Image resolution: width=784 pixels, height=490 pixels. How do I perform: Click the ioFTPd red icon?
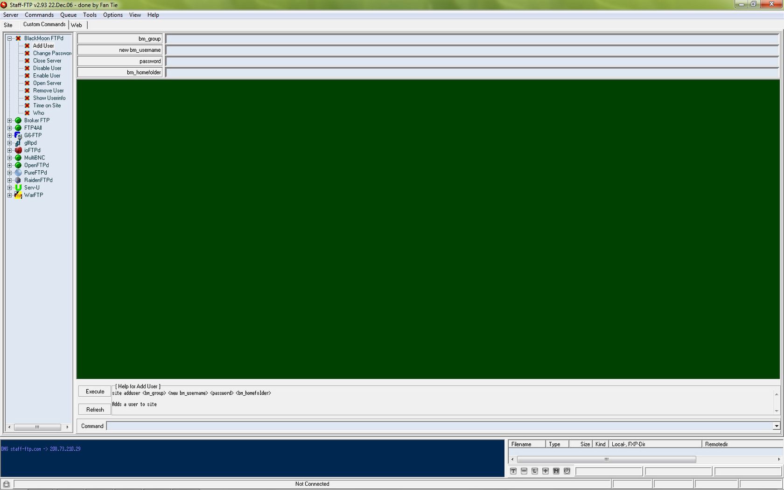(18, 150)
